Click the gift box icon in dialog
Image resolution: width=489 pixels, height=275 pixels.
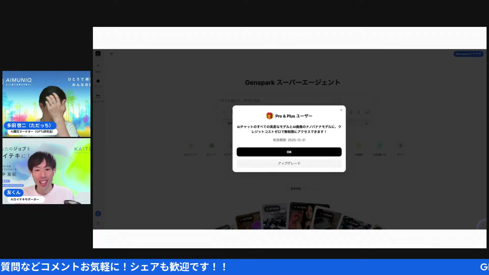tap(269, 116)
